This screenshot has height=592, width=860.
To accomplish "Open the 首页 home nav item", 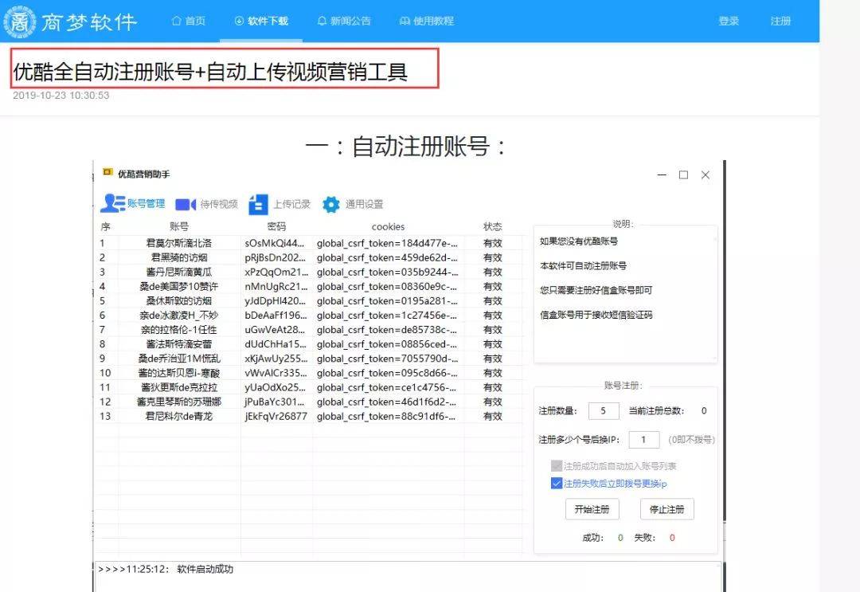I will pos(189,21).
